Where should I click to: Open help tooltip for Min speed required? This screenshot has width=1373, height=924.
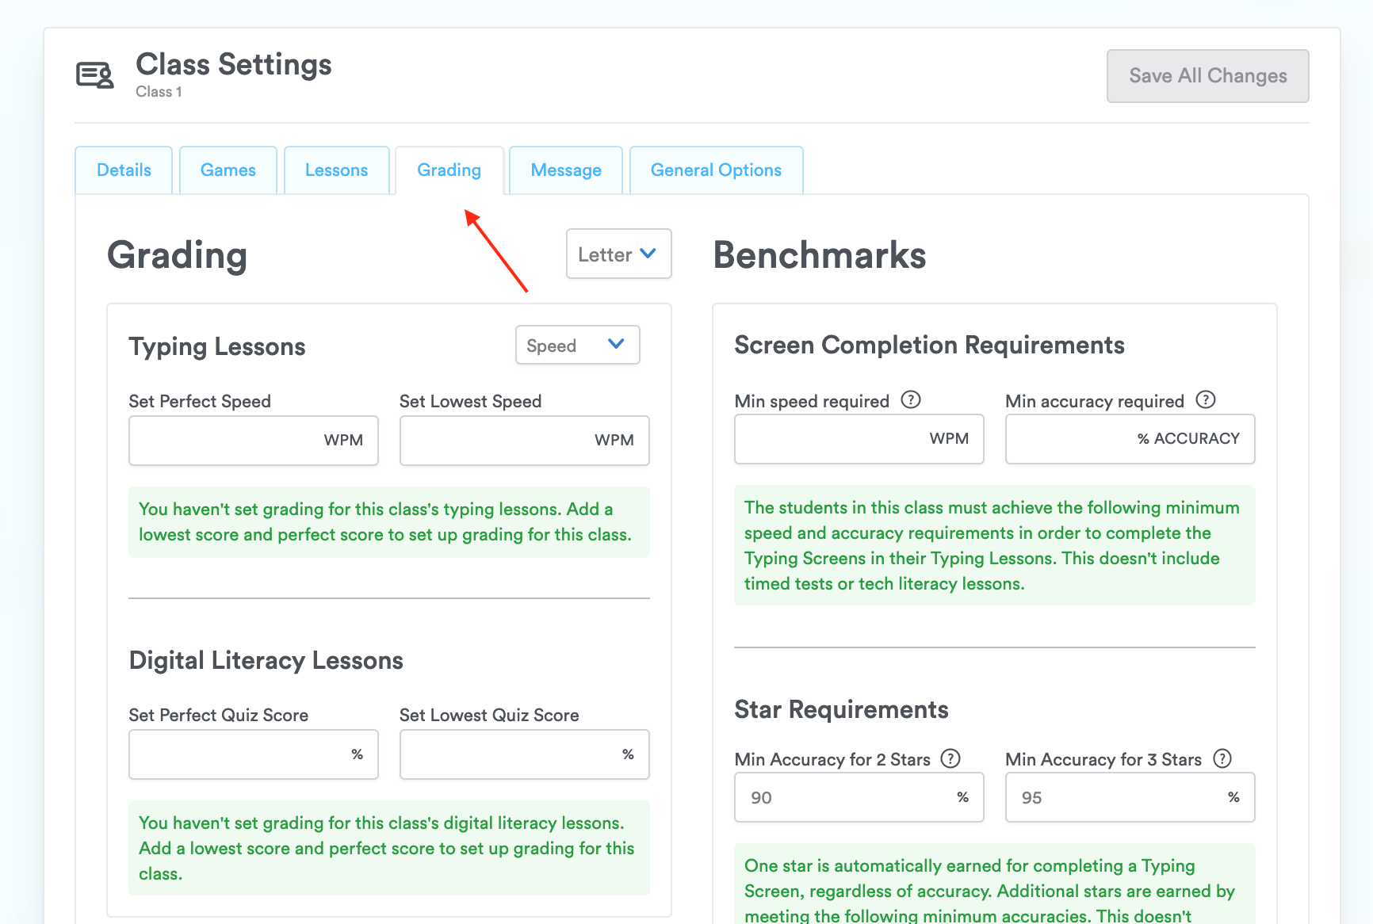pyautogui.click(x=912, y=400)
